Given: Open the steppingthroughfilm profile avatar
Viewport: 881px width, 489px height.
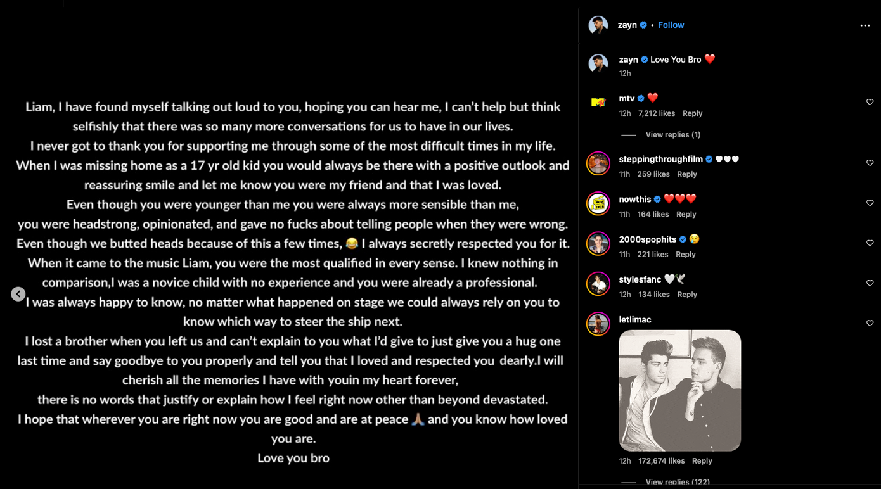Looking at the screenshot, I should (598, 163).
